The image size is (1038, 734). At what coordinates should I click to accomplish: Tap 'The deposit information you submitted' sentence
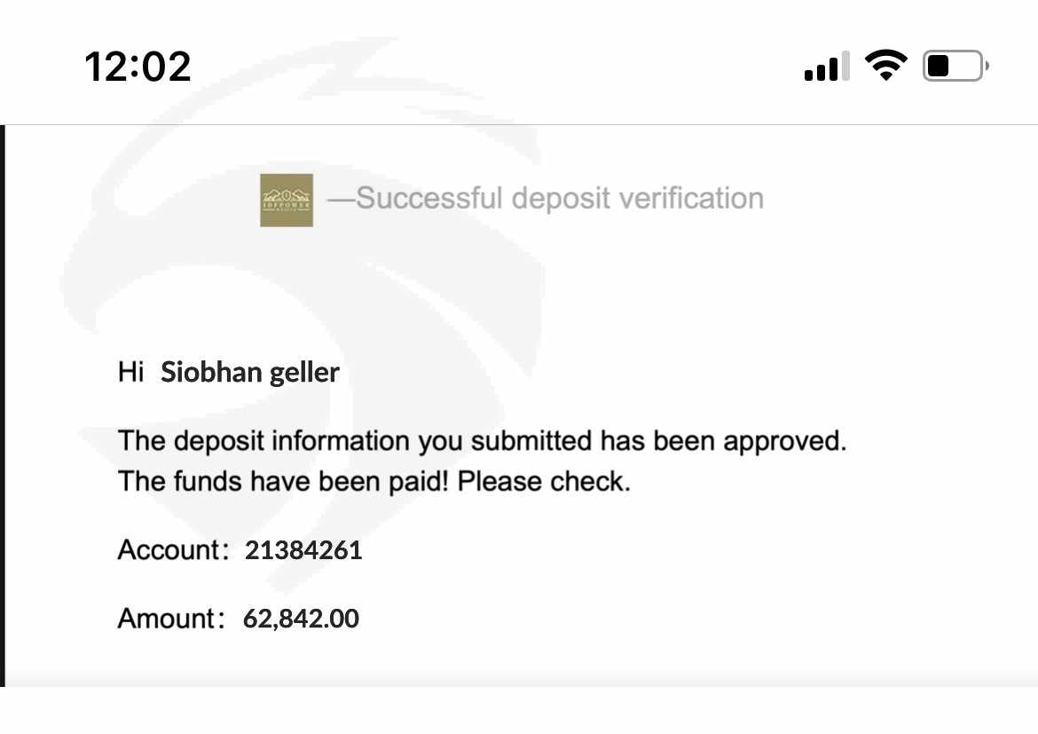pos(355,441)
